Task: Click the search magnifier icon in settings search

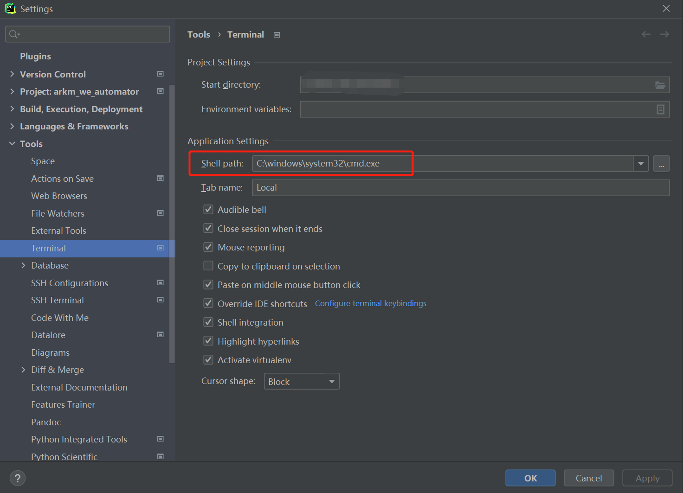Action: tap(14, 34)
